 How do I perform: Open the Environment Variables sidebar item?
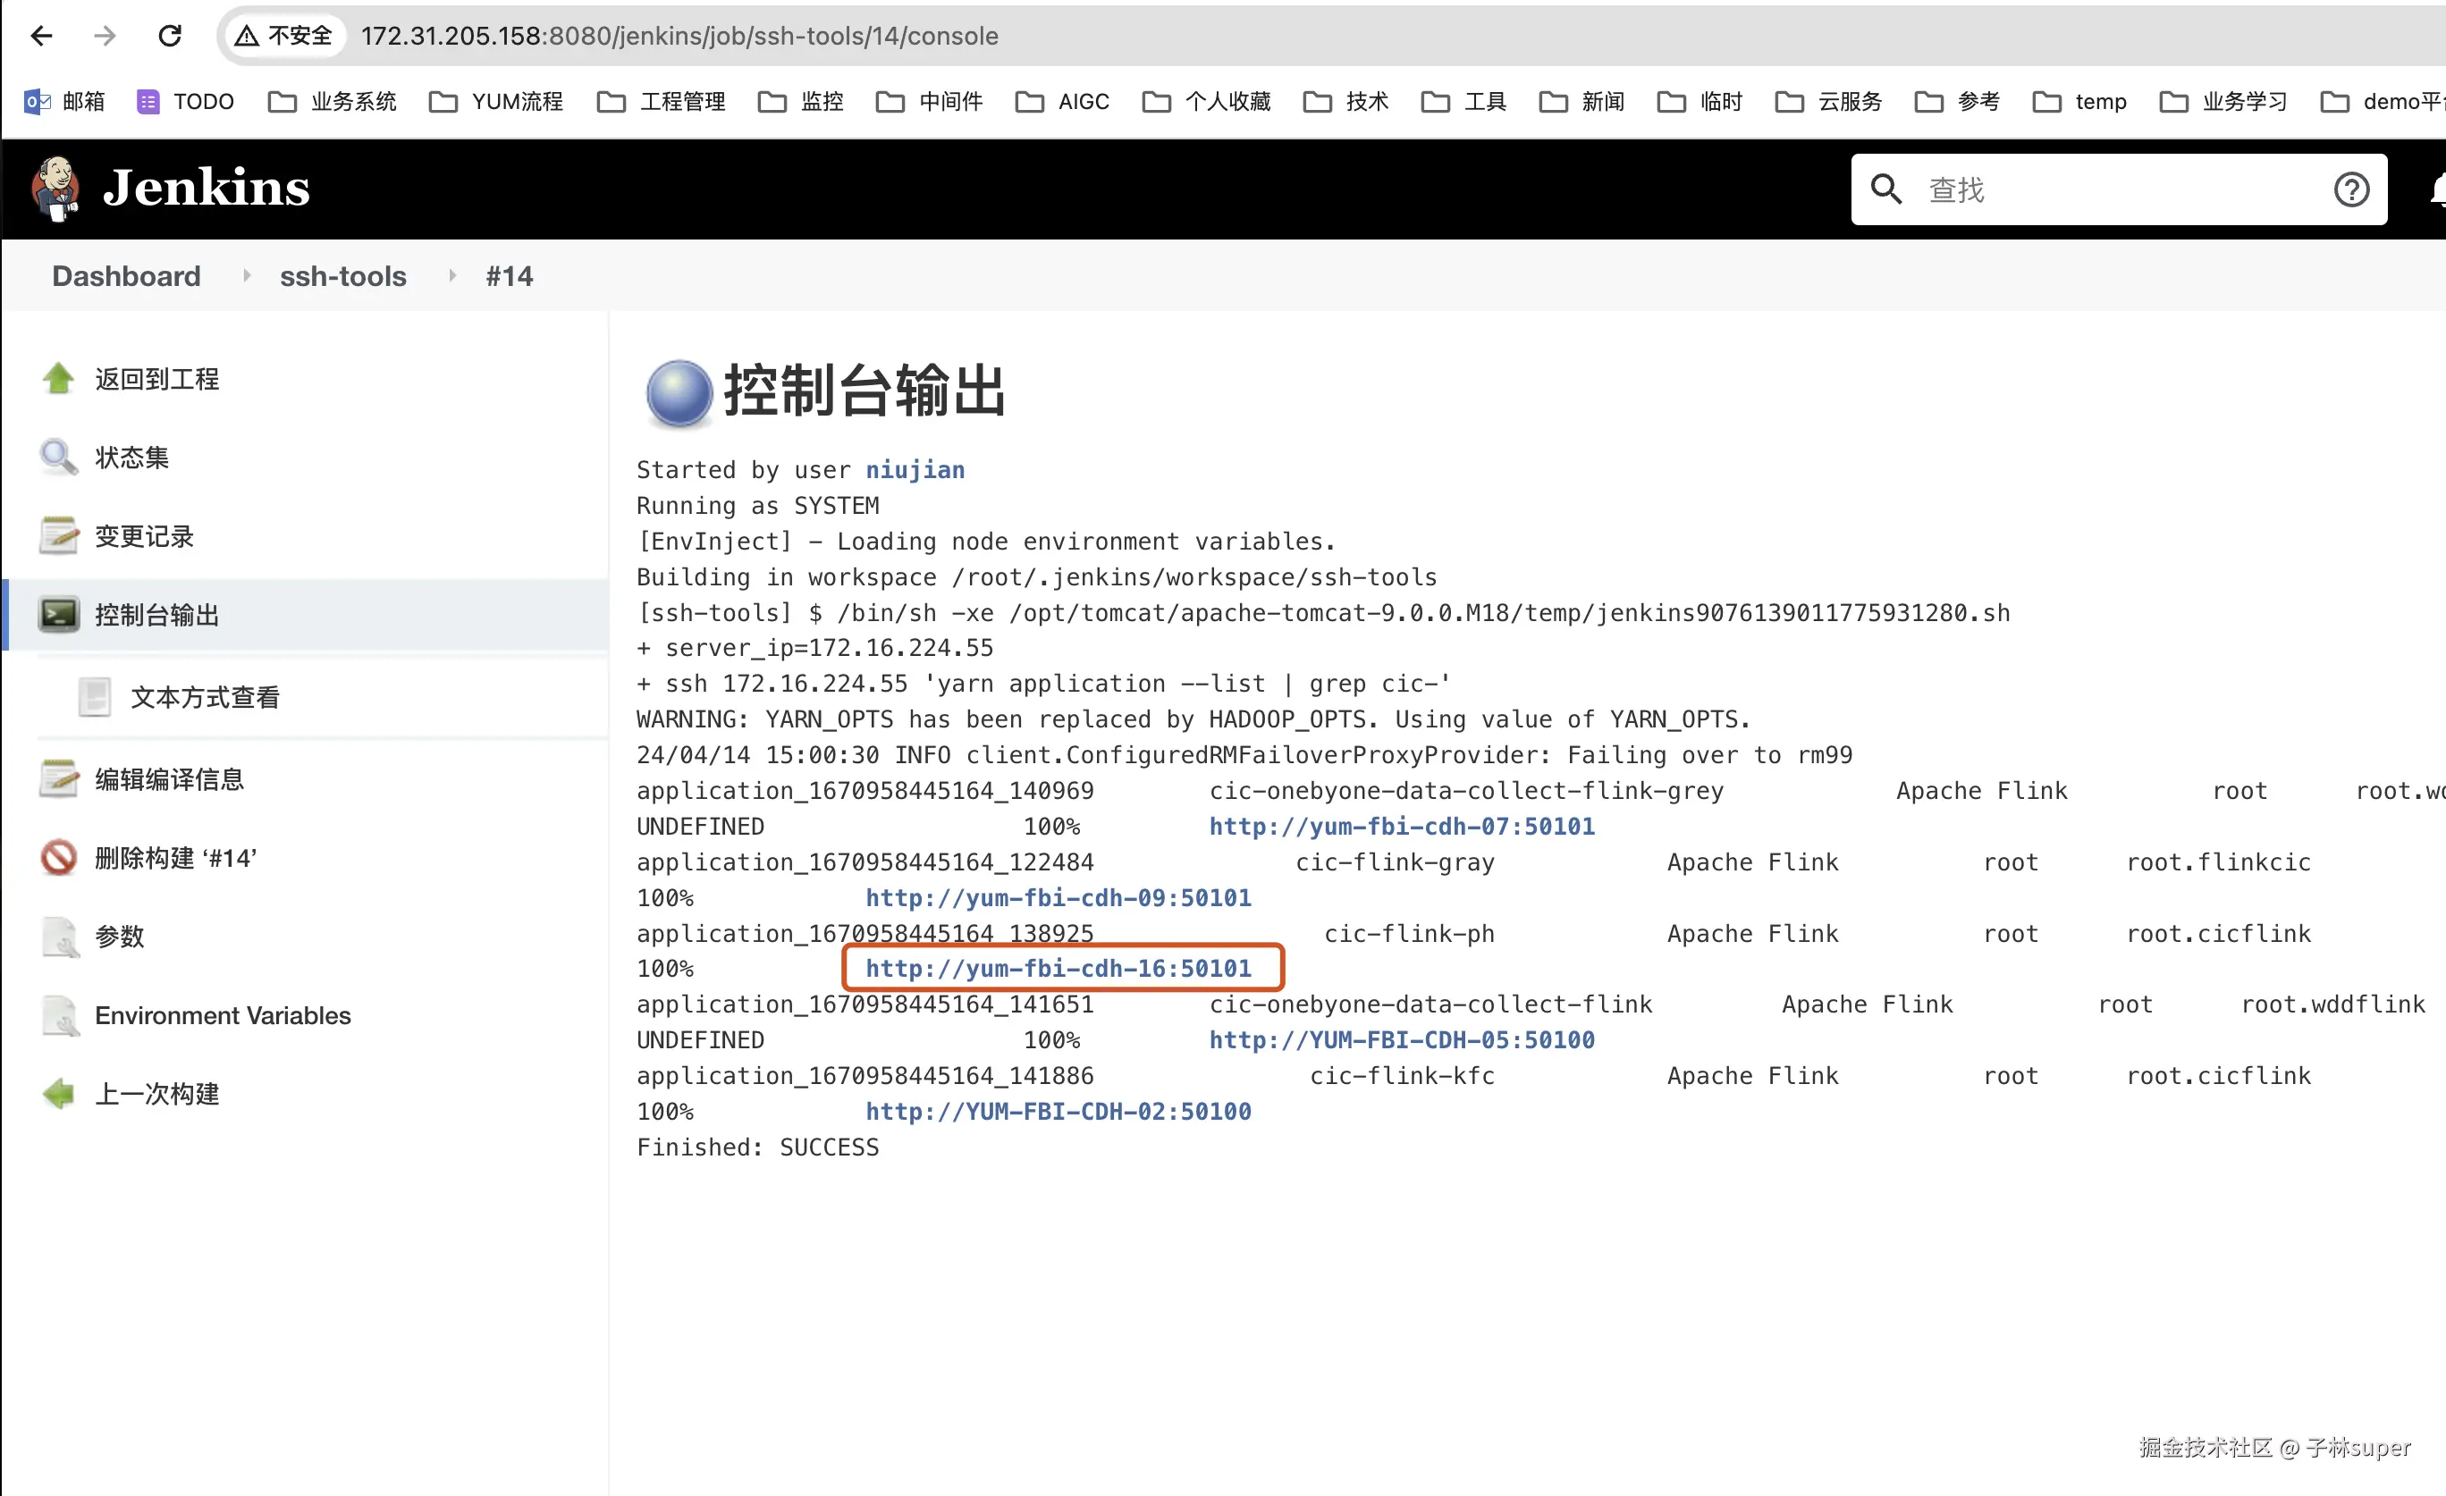pyautogui.click(x=223, y=1015)
